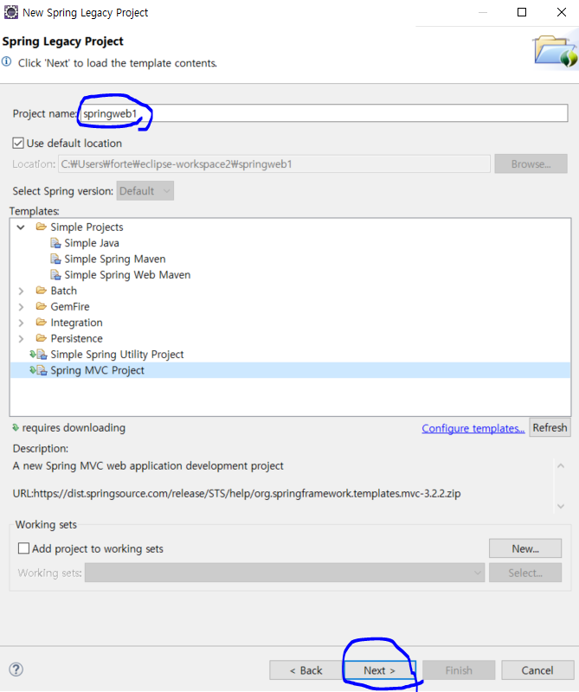The height and width of the screenshot is (692, 579).
Task: Click the Spring folder wizard banner image
Action: tap(555, 51)
